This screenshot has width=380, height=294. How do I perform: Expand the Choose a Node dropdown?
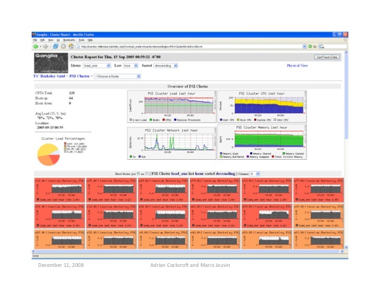point(117,76)
